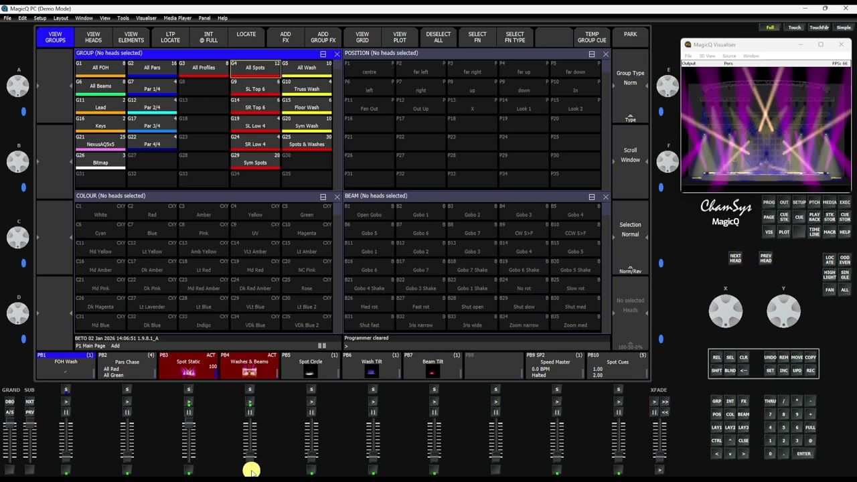Click the CUE STK button
This screenshot has height=482, width=857.
point(784,217)
